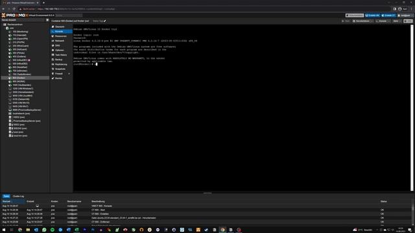Click the Erstelle VM button
Viewport: 415px width, 233px height.
(x=372, y=16)
